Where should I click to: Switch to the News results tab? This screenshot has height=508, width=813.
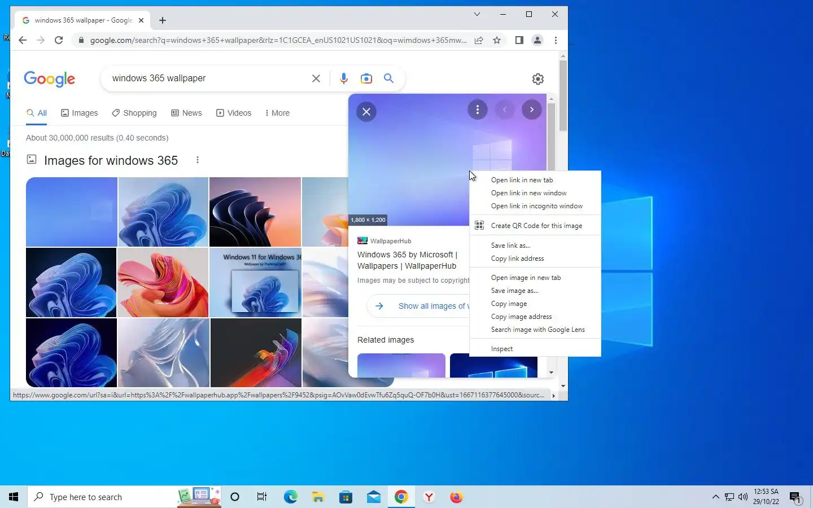click(186, 113)
